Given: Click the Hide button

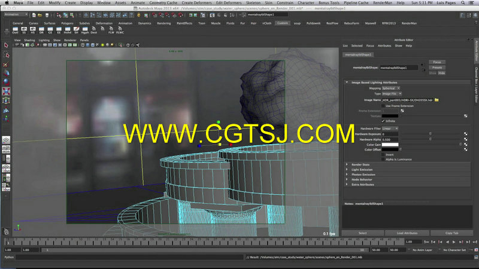Looking at the screenshot, I should [x=442, y=73].
